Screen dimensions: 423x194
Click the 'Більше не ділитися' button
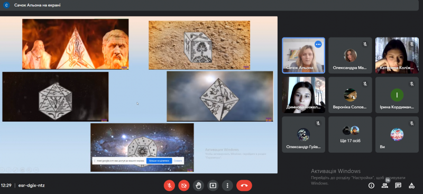(x=159, y=161)
